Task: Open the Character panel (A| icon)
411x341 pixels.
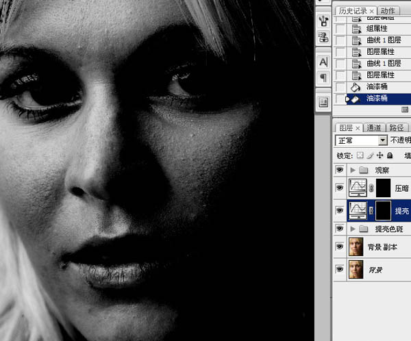Action: pos(323,62)
